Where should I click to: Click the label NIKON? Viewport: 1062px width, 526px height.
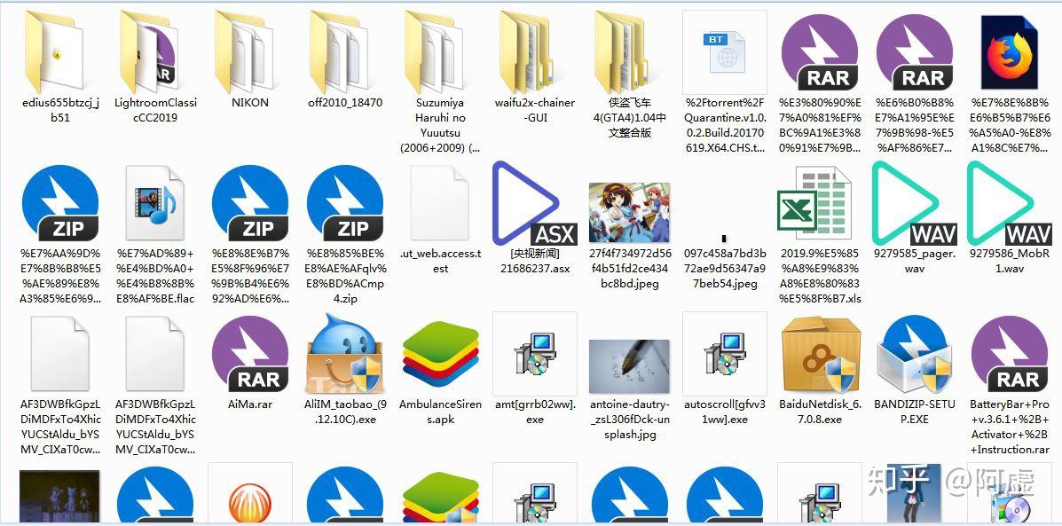coord(250,103)
